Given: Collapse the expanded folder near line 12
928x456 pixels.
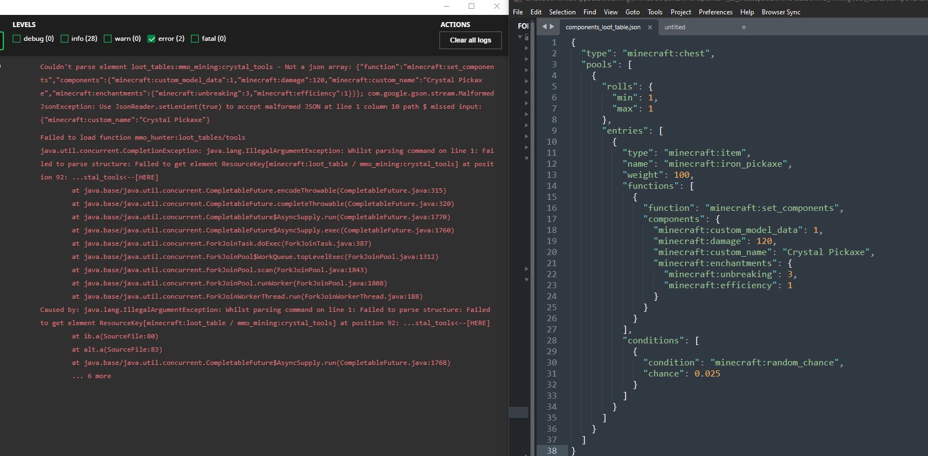Looking at the screenshot, I should (x=526, y=158).
